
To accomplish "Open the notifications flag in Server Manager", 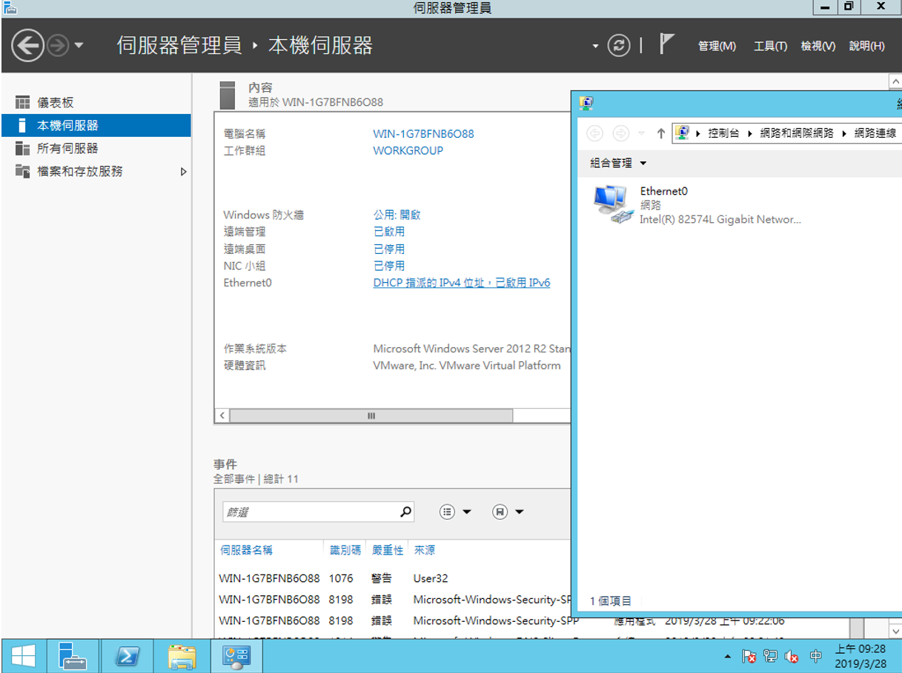I will [666, 44].
